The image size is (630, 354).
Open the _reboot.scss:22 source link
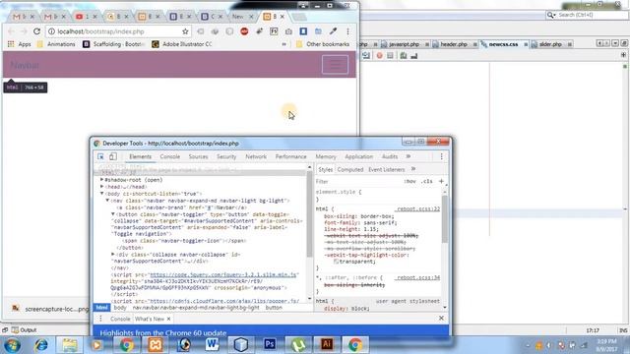[x=417, y=209]
